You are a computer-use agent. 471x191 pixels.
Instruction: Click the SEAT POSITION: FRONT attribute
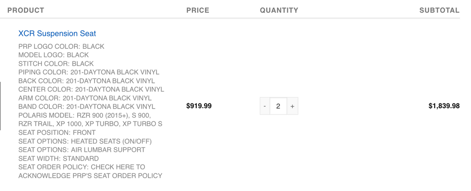pos(57,133)
